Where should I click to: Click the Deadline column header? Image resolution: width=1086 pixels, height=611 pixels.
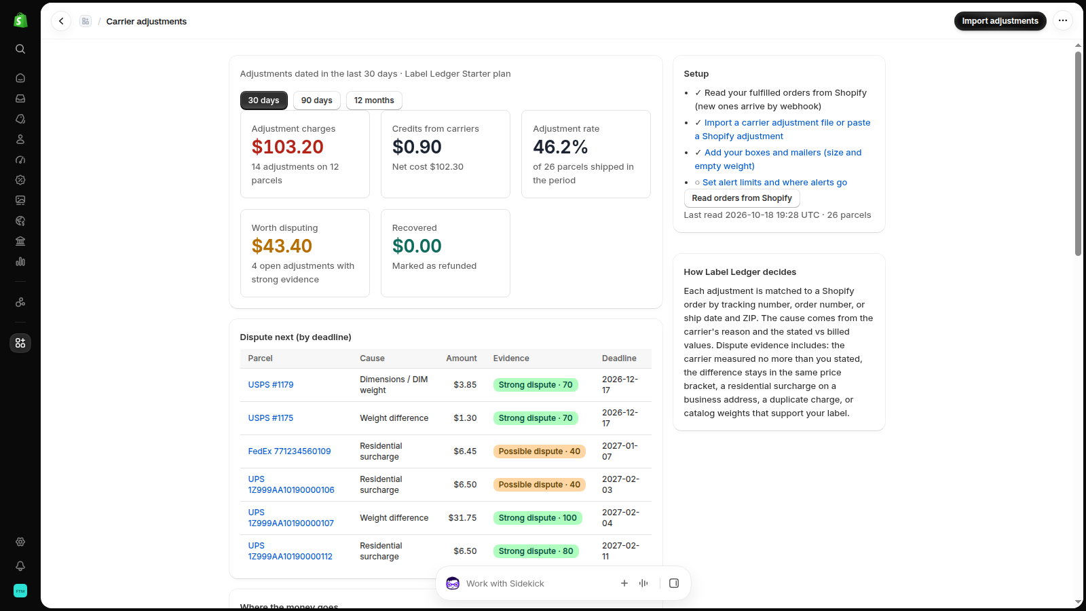[x=619, y=358]
